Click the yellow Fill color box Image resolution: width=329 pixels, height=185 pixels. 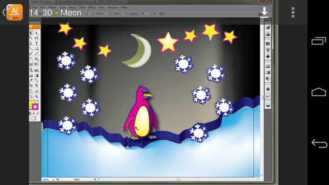[x=32, y=103]
